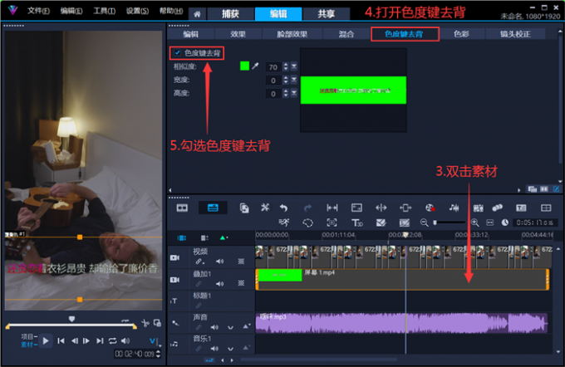
Task: Open the multi-camera grid icon
Action: [x=546, y=208]
